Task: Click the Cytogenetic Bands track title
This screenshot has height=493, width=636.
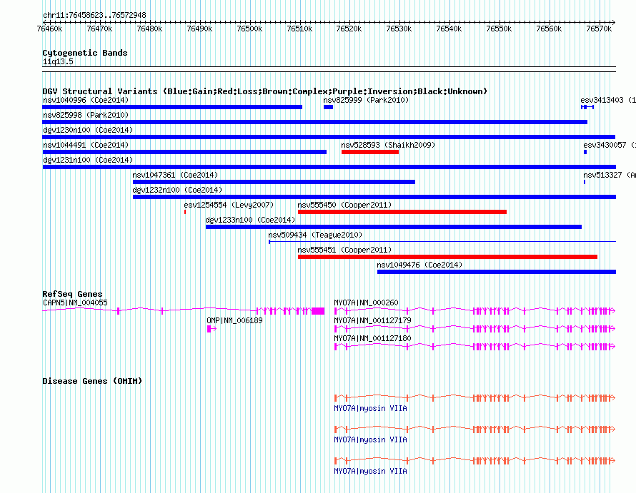Action: pyautogui.click(x=85, y=53)
